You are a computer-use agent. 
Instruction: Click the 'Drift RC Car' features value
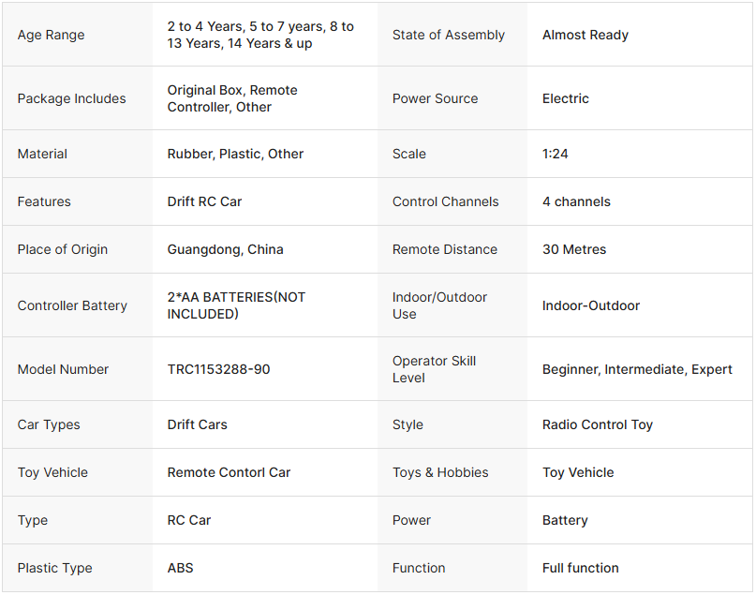tap(207, 201)
